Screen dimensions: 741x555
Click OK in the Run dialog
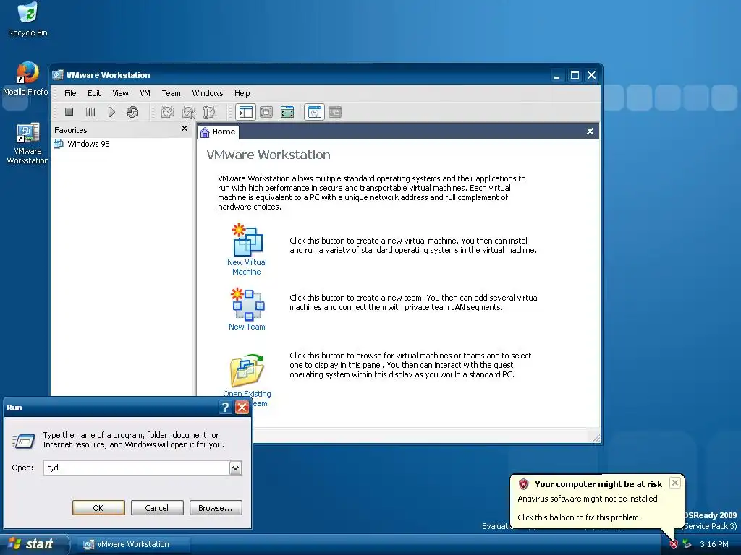point(98,508)
